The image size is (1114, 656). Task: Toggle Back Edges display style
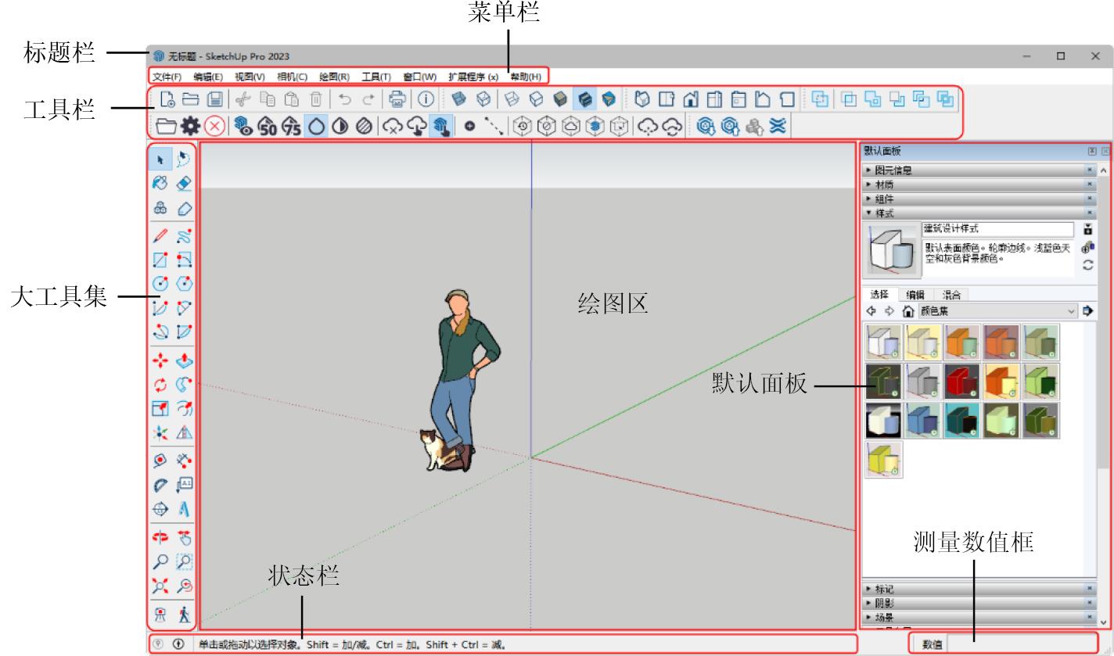(483, 99)
